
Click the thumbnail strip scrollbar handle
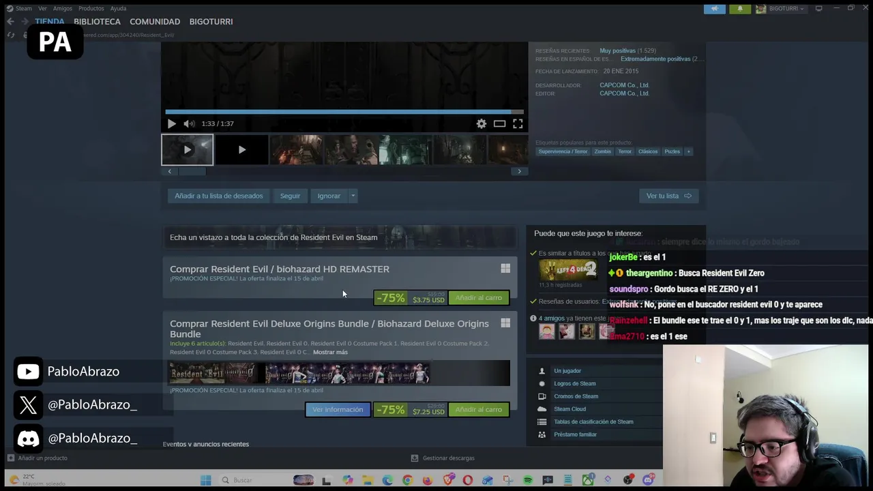pyautogui.click(x=192, y=171)
